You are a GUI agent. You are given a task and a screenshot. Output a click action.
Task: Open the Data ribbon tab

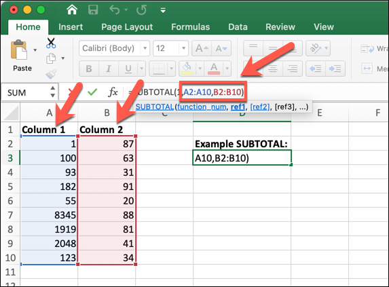pos(238,26)
